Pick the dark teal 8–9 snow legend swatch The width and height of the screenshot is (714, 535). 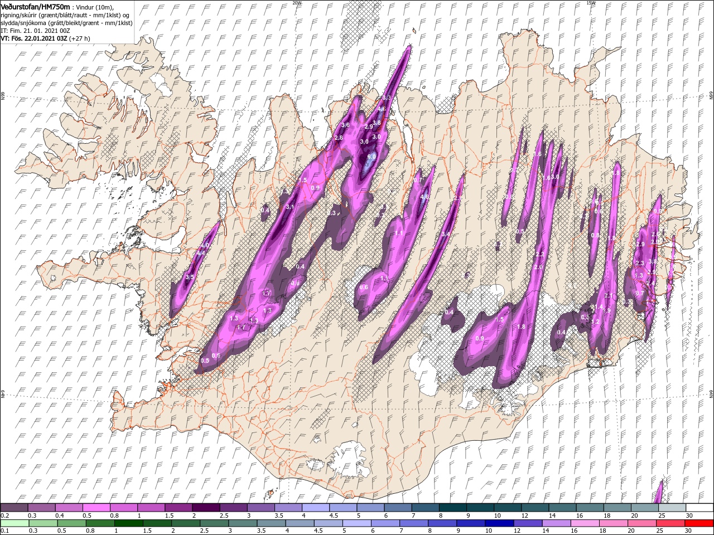pyautogui.click(x=452, y=508)
